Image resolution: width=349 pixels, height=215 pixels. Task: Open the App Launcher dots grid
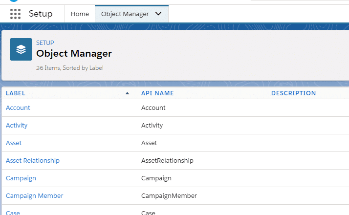(15, 14)
